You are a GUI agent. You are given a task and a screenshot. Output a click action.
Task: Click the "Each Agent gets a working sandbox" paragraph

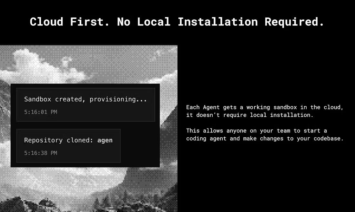click(x=264, y=111)
